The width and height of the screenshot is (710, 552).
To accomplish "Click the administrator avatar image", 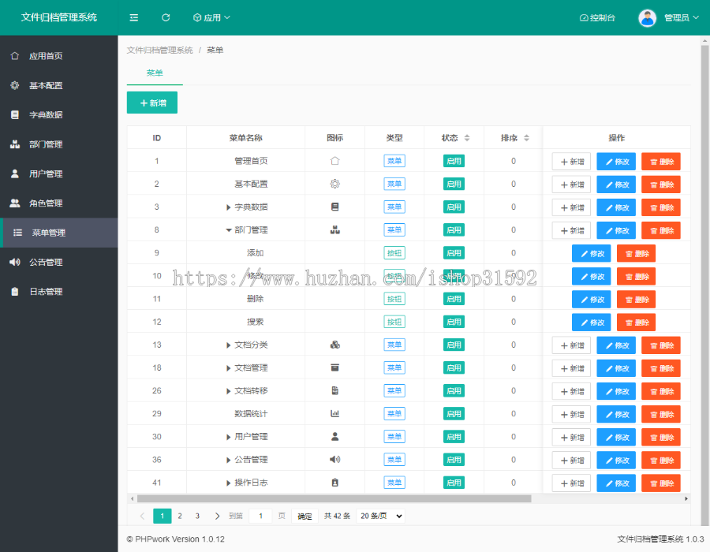I will point(647,18).
